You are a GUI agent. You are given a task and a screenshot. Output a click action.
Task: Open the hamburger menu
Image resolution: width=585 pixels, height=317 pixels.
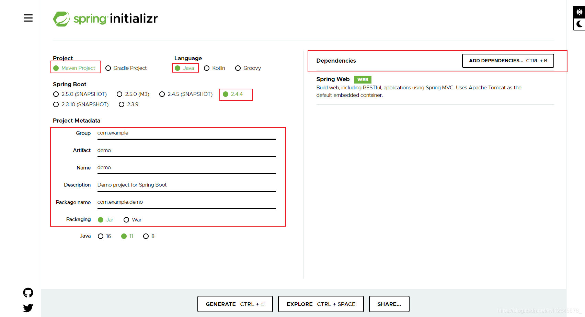(x=28, y=18)
